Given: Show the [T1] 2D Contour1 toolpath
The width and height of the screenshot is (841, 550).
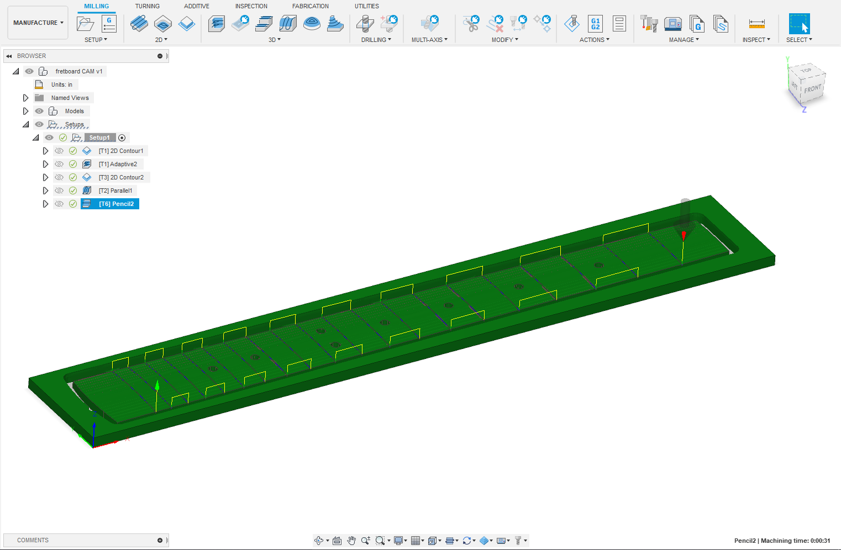Looking at the screenshot, I should tap(59, 151).
